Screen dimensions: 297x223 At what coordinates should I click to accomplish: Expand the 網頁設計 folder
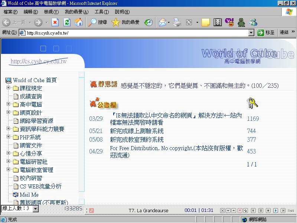(x=8, y=112)
